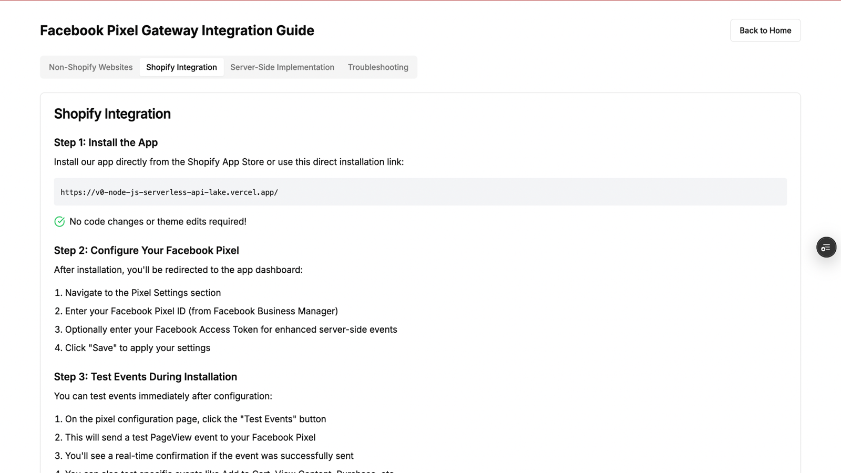The width and height of the screenshot is (841, 473).
Task: Select the Facebook Access Token instruction line
Action: click(x=225, y=330)
